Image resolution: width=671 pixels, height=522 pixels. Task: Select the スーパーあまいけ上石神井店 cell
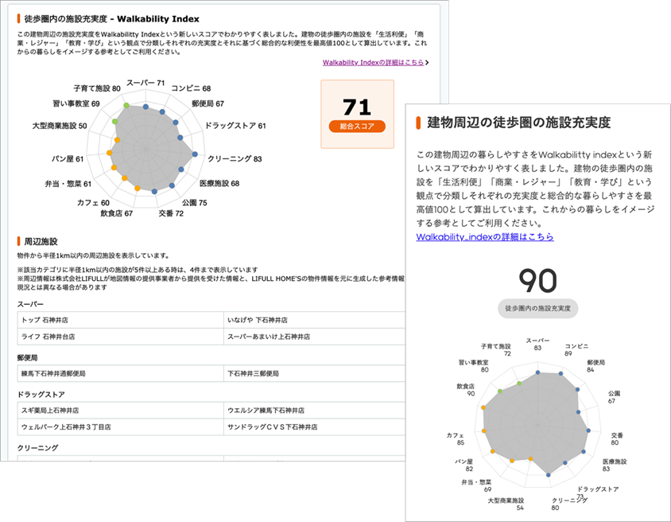tap(314, 337)
